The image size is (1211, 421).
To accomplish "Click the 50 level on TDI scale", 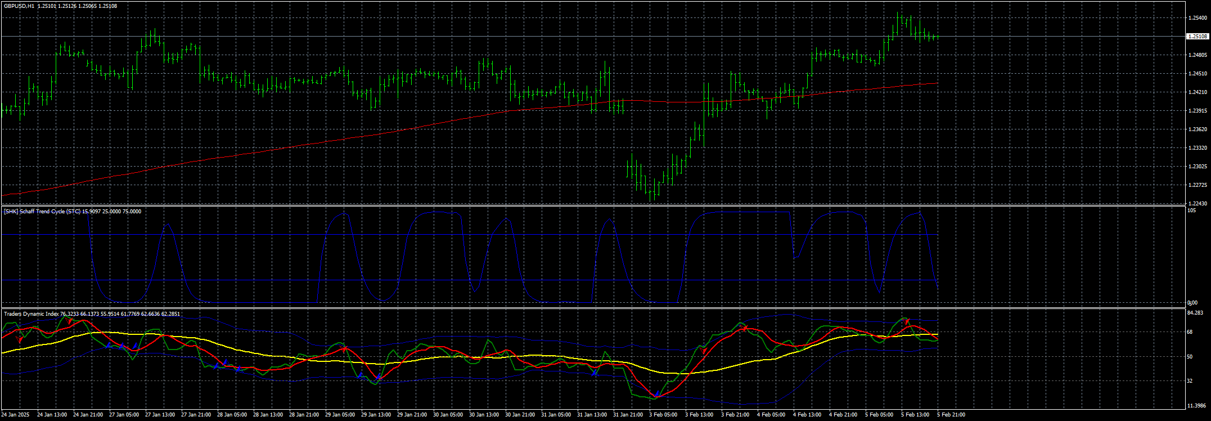I will tap(1190, 356).
